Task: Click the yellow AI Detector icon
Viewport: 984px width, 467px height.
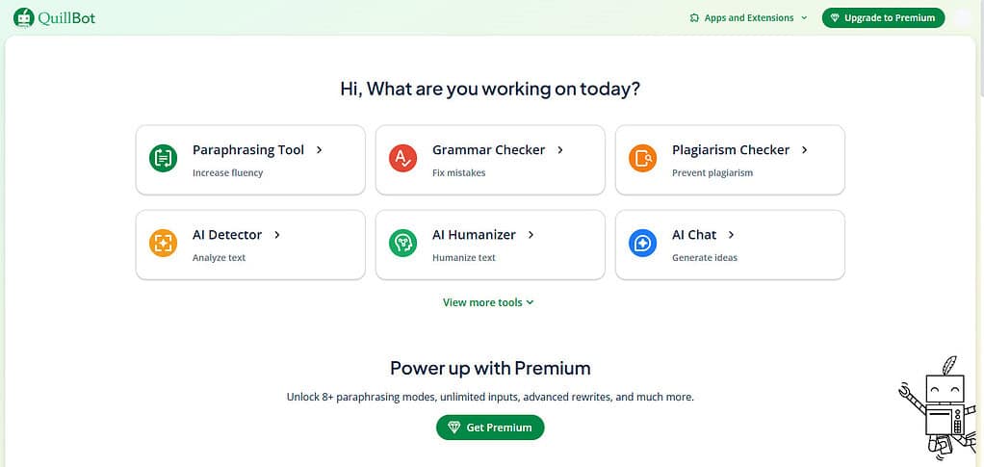Action: pyautogui.click(x=163, y=243)
